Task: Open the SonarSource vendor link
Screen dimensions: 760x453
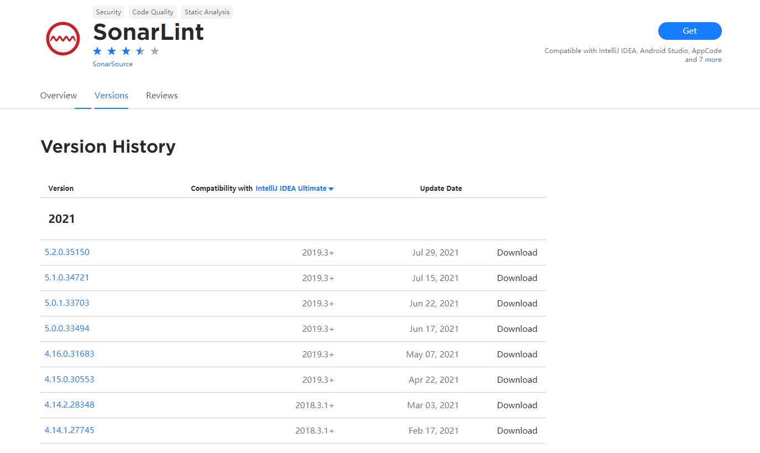Action: tap(113, 64)
